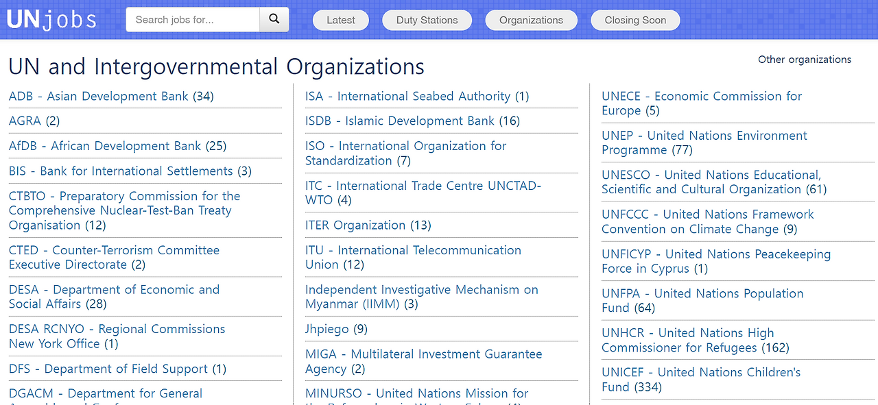Click the search magnifier icon
Viewport: 878px width, 405px height.
[274, 19]
